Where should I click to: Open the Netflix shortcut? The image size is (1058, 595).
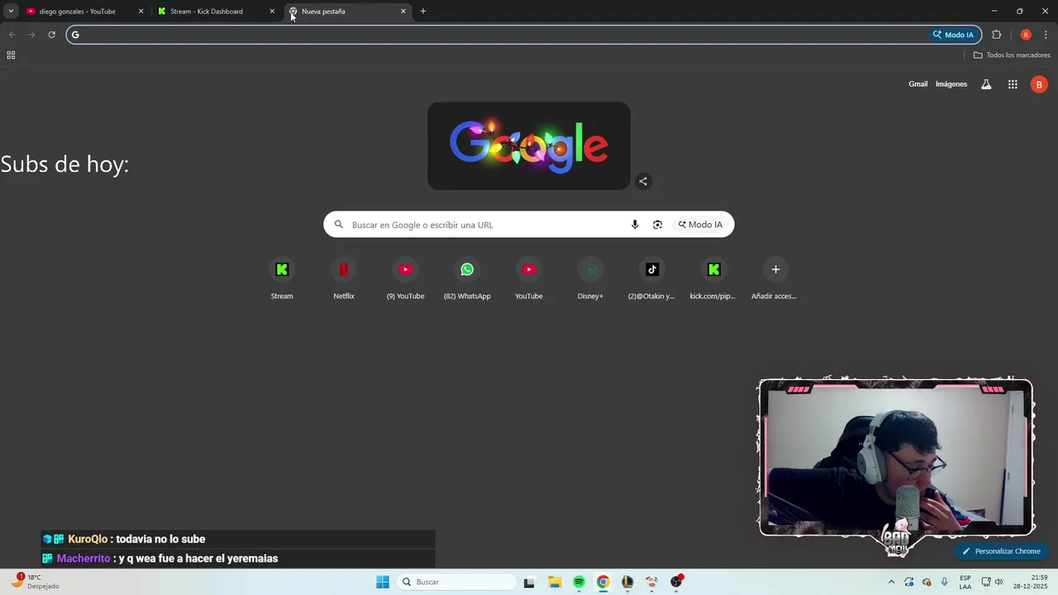click(344, 279)
